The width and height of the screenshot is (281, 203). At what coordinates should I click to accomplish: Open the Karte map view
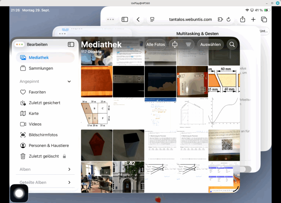tap(33, 113)
